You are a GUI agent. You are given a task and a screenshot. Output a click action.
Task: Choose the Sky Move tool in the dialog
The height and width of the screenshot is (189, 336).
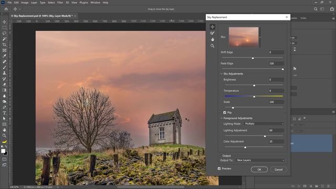coord(212,27)
